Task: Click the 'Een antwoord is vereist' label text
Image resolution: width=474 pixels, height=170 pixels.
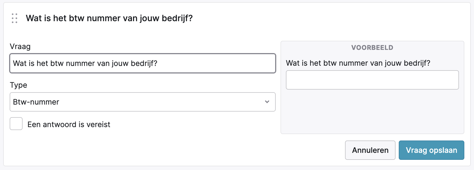Action: pos(69,124)
